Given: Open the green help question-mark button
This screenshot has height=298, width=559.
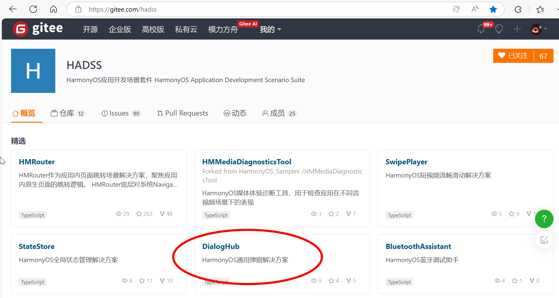Looking at the screenshot, I should [544, 219].
